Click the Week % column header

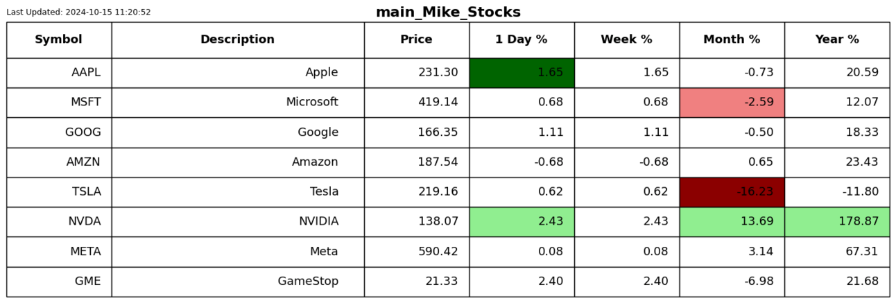[627, 40]
